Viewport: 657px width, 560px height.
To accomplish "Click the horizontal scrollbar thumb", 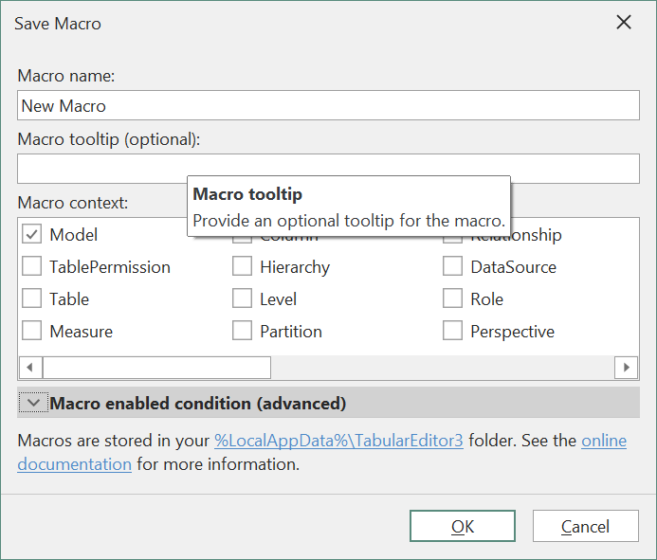I will pos(156,368).
